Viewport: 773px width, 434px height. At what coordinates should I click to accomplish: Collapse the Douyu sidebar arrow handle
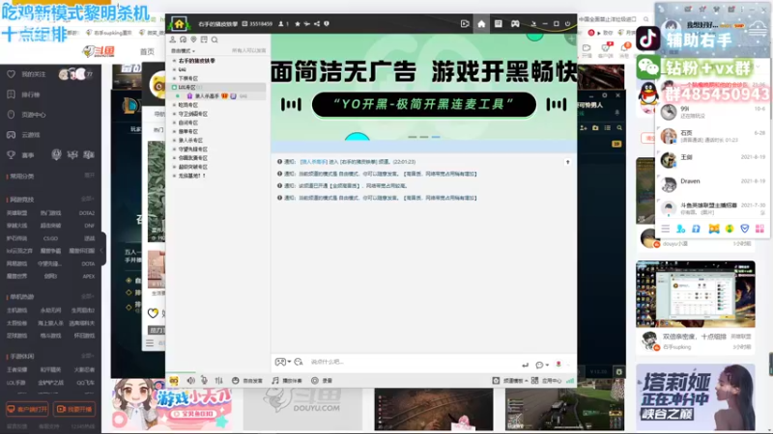pyautogui.click(x=102, y=250)
